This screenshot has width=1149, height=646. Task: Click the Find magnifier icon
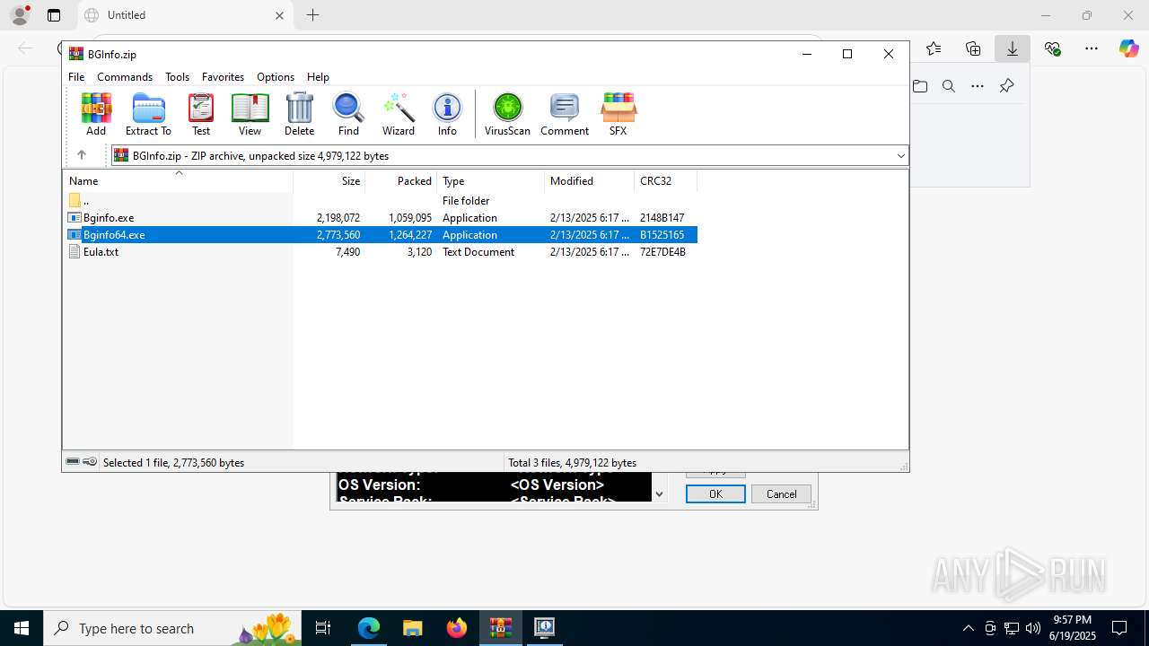click(x=348, y=114)
